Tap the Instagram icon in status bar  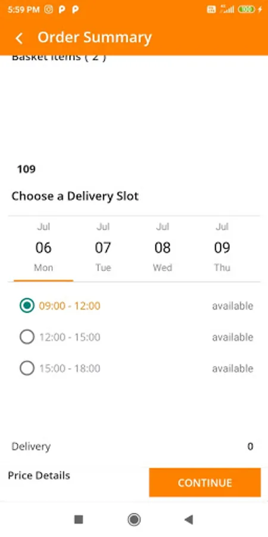(49, 9)
